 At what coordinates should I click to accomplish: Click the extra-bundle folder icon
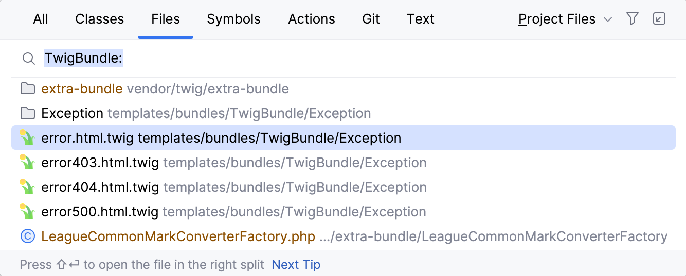point(27,89)
